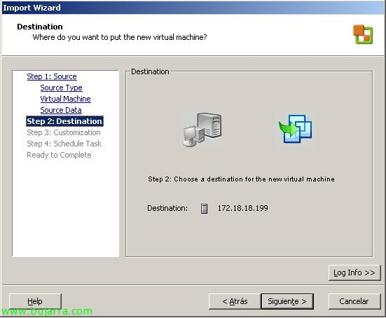The image size is (386, 318).
Task: Click the destination host device icon
Action: click(x=204, y=209)
